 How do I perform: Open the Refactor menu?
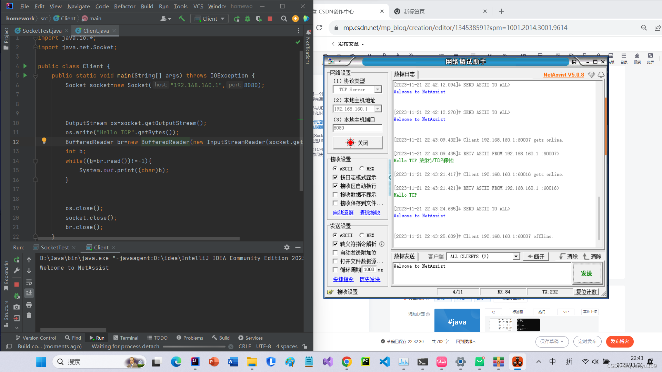(124, 6)
